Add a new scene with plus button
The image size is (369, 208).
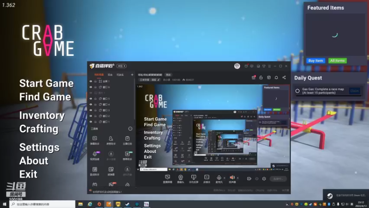point(132,75)
